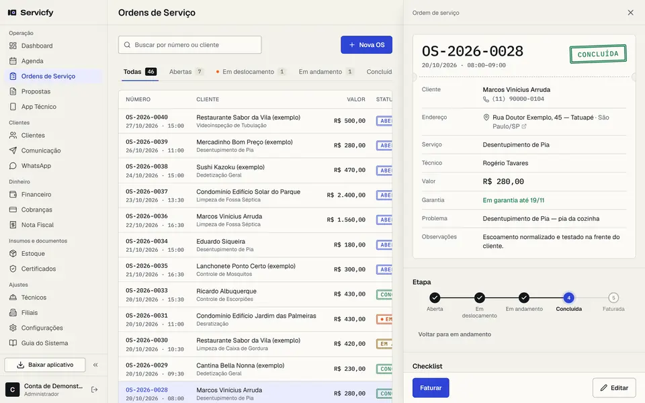Switch to the Abertas tab
Screen dimensions: 645x403
186,72
